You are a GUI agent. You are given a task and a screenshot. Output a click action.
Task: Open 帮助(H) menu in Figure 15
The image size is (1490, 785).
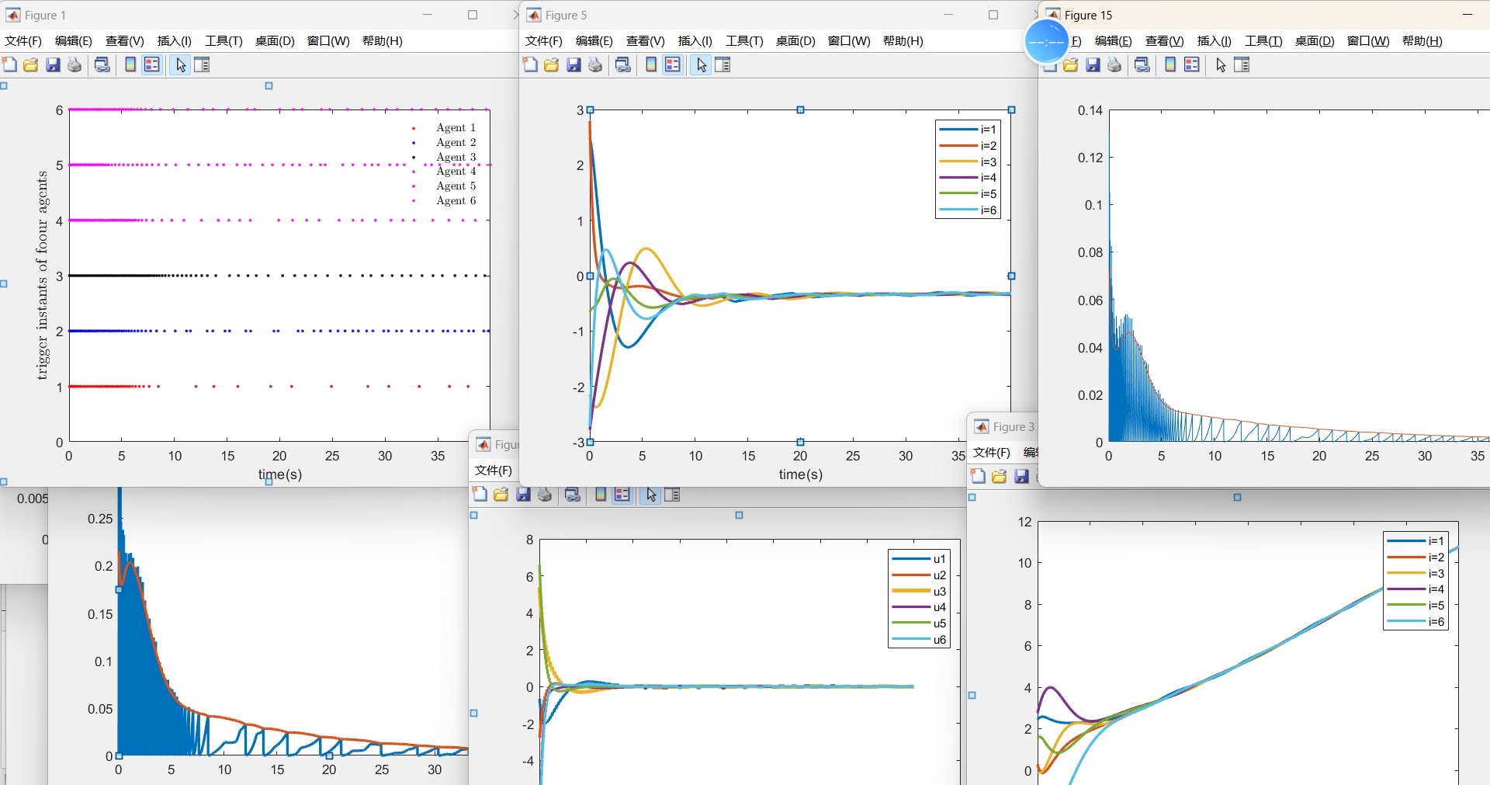coord(1422,40)
